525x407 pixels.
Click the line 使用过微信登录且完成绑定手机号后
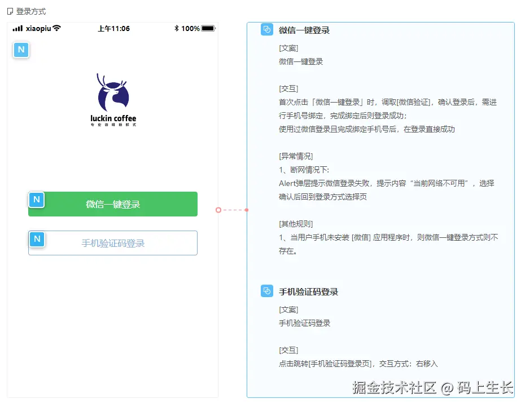point(366,129)
